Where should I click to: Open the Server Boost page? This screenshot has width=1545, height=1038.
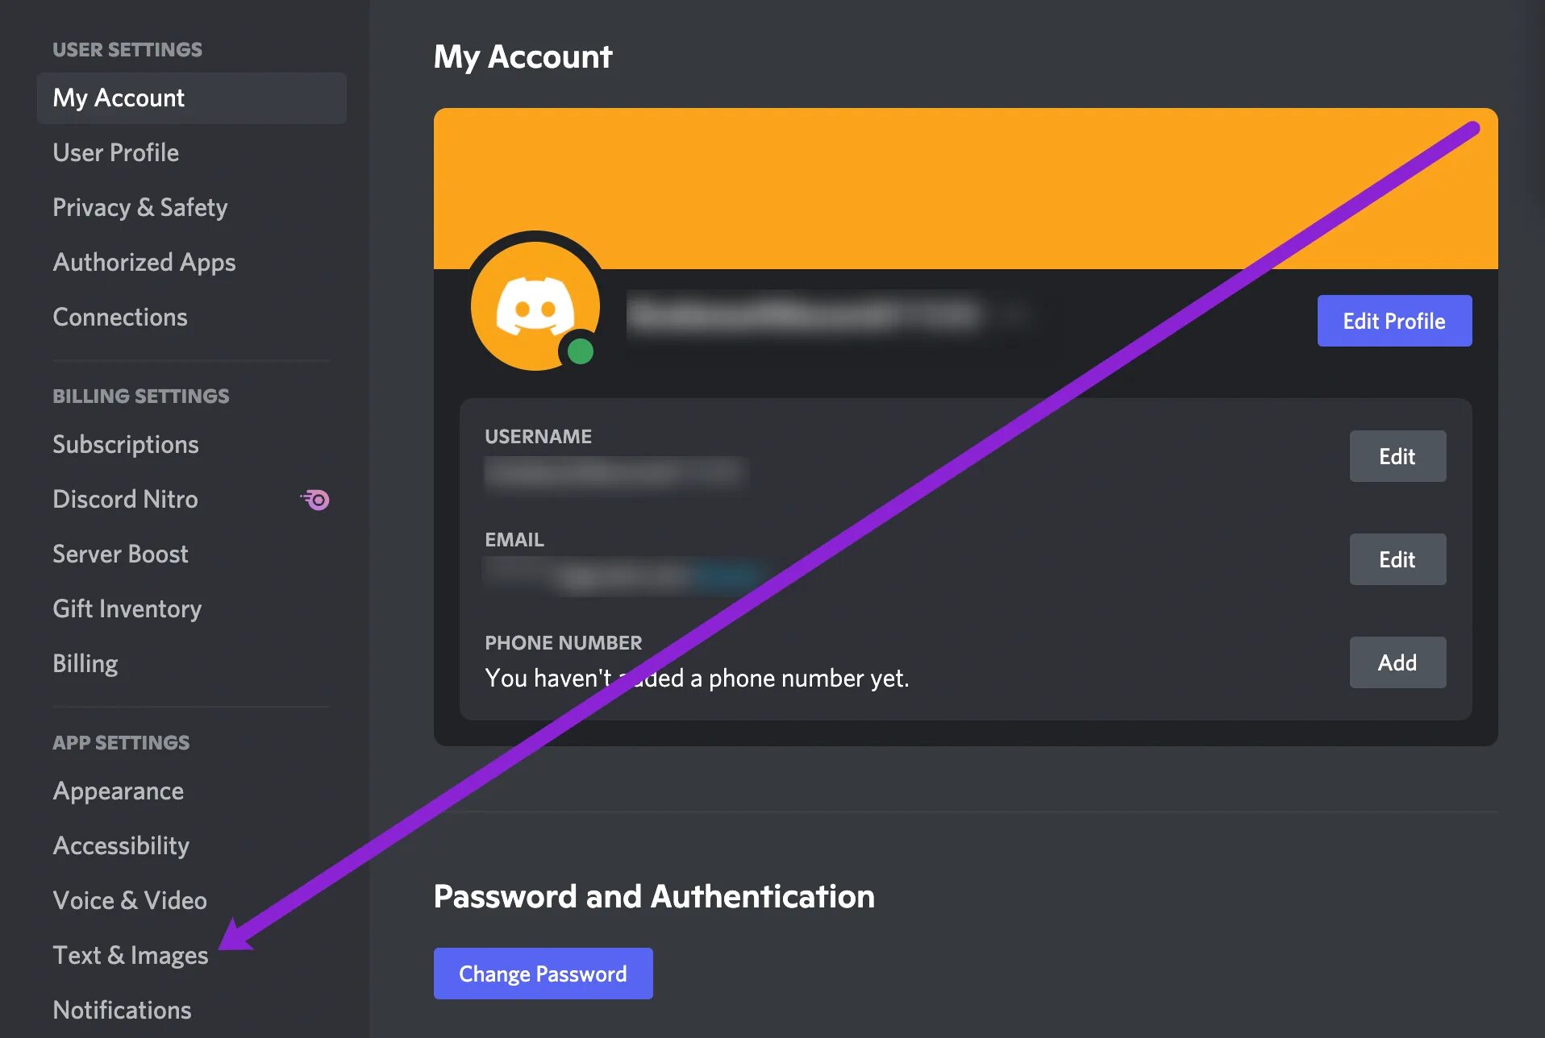pos(120,554)
